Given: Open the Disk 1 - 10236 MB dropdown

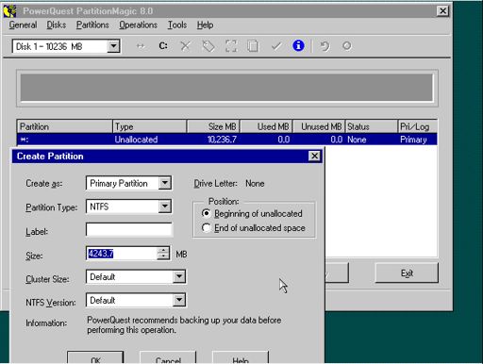Looking at the screenshot, I should (113, 46).
